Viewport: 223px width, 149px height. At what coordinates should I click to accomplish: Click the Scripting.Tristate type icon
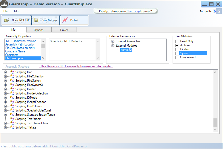[x=12, y=127]
